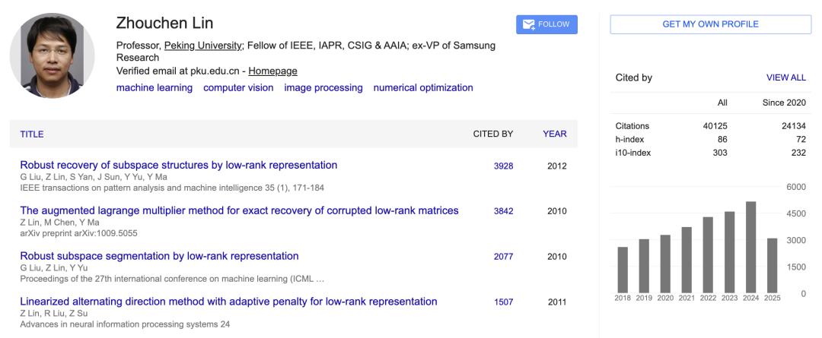Select the computer vision interest tag
This screenshot has height=338, width=822.
coord(238,88)
